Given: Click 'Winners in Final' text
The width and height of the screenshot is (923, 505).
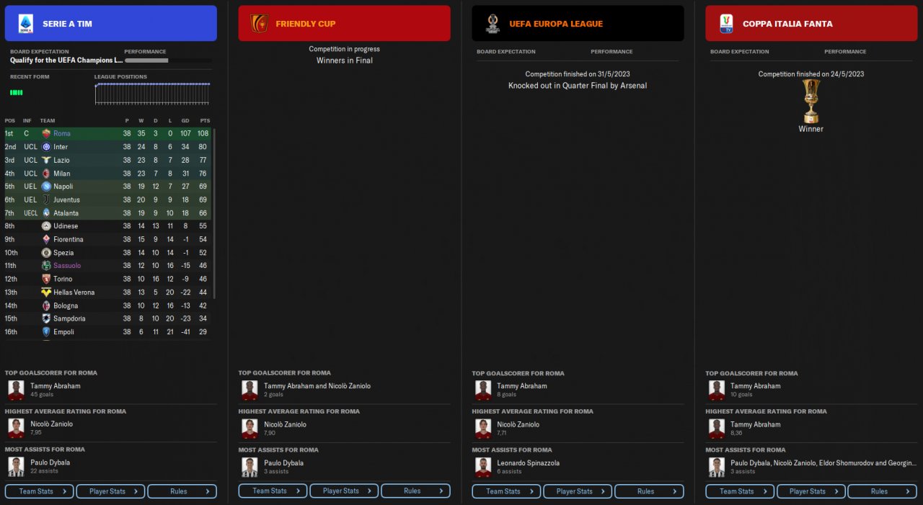Looking at the screenshot, I should click(345, 61).
